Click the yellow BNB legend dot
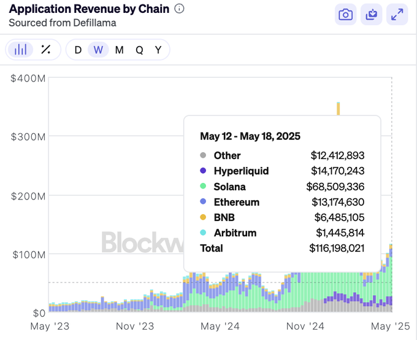The height and width of the screenshot is (340, 417). [x=204, y=218]
